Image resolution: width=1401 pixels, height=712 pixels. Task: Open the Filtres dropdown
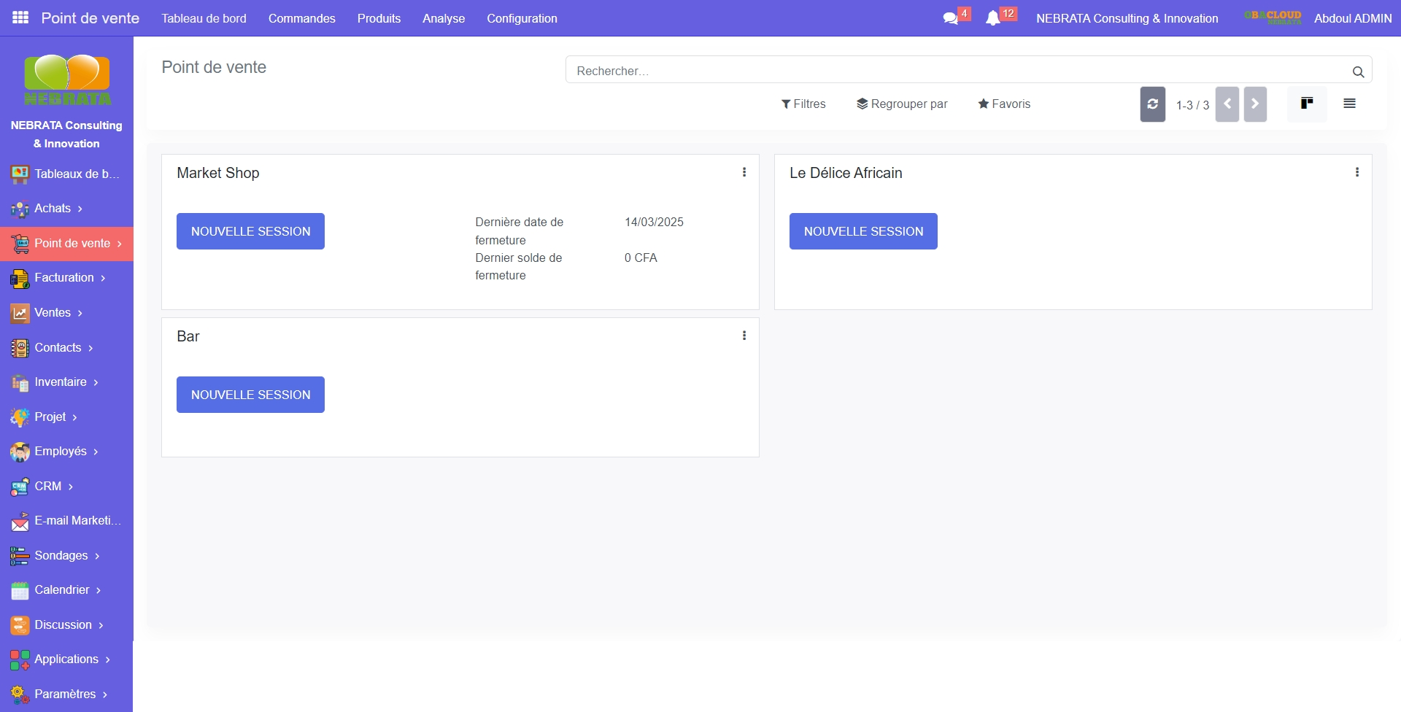(x=803, y=104)
